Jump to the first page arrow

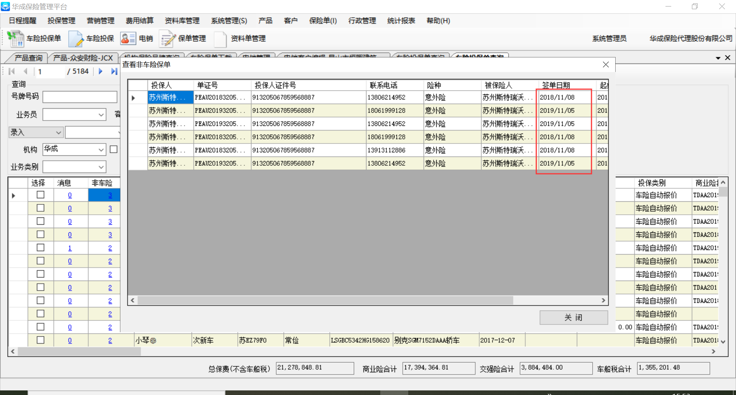click(11, 71)
